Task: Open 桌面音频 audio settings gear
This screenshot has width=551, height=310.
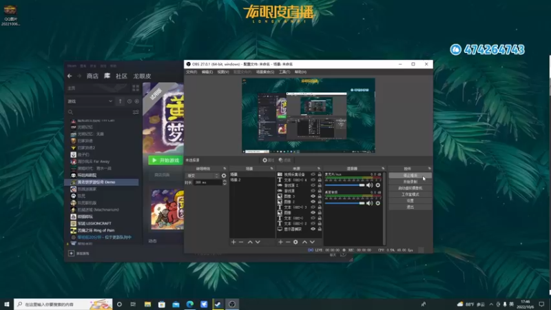Action: click(377, 203)
